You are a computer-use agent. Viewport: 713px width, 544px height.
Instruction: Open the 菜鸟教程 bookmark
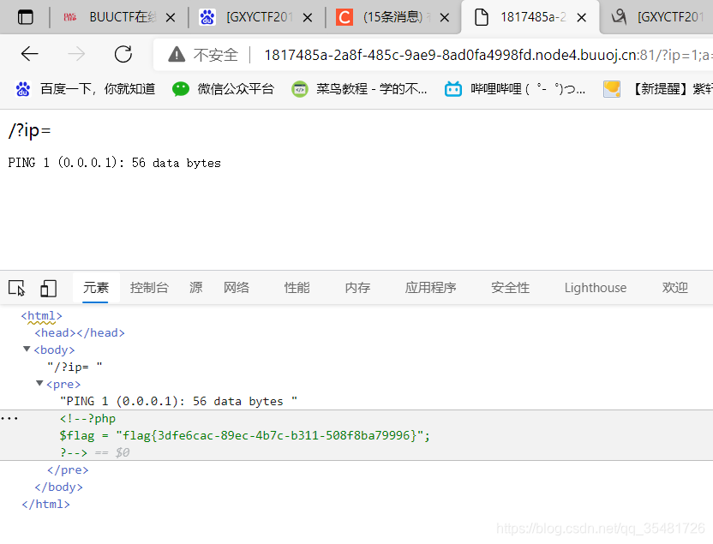[x=360, y=89]
